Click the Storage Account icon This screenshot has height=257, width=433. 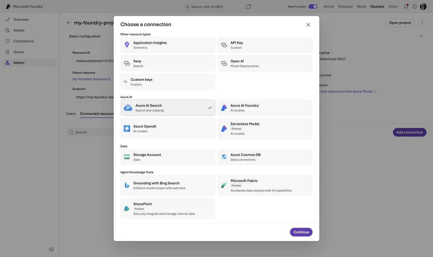click(127, 157)
